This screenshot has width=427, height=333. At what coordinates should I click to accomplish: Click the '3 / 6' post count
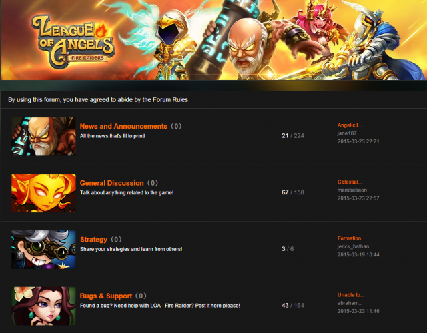pyautogui.click(x=288, y=249)
